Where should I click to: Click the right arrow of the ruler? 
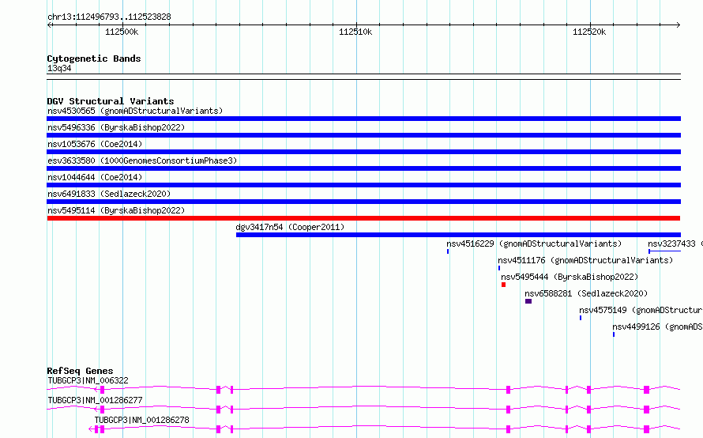678,25
